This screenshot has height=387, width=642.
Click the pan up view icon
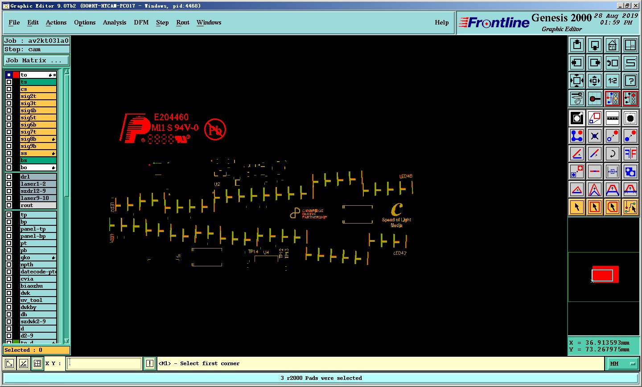[577, 45]
